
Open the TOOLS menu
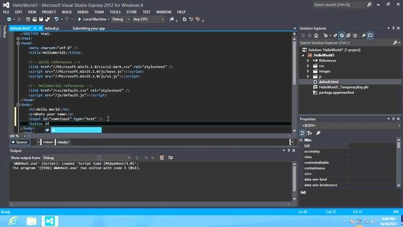click(115, 12)
